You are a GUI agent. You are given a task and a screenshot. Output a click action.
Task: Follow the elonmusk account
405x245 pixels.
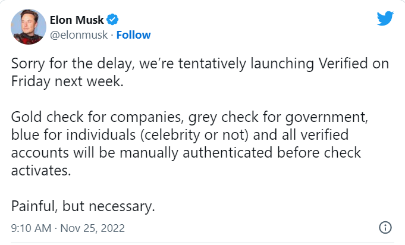(134, 34)
